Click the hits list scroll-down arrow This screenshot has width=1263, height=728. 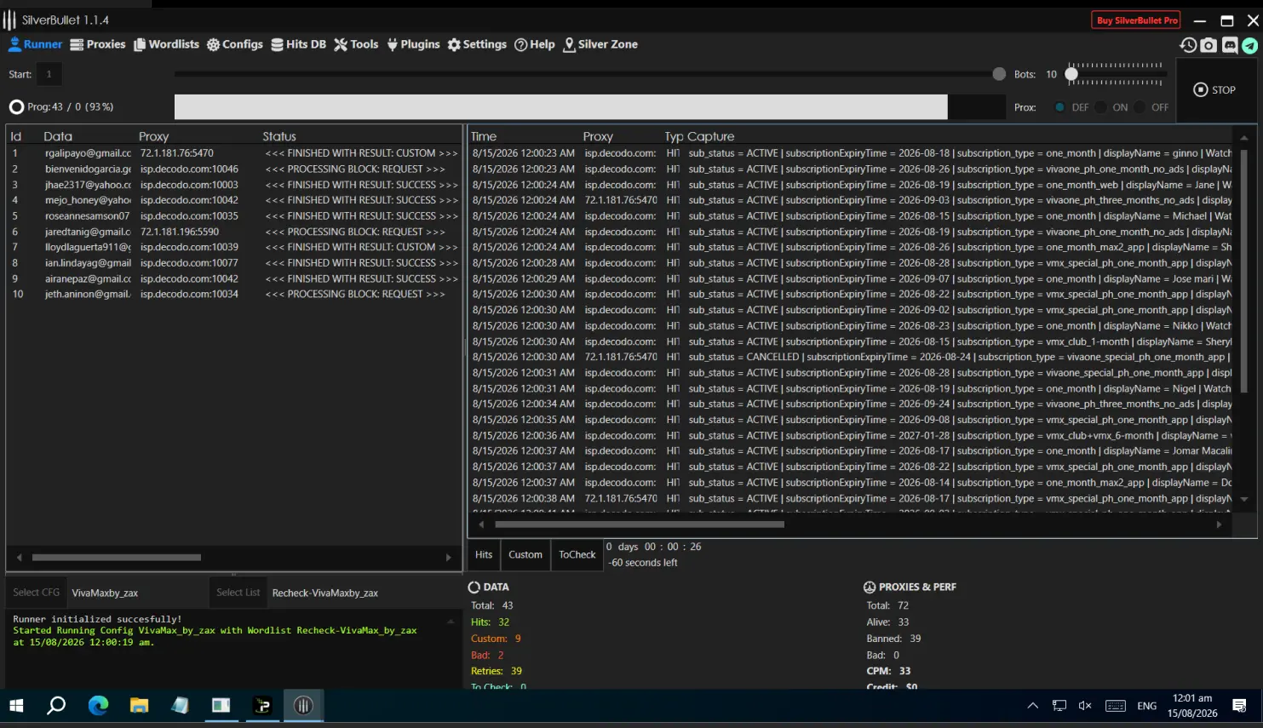(1244, 500)
